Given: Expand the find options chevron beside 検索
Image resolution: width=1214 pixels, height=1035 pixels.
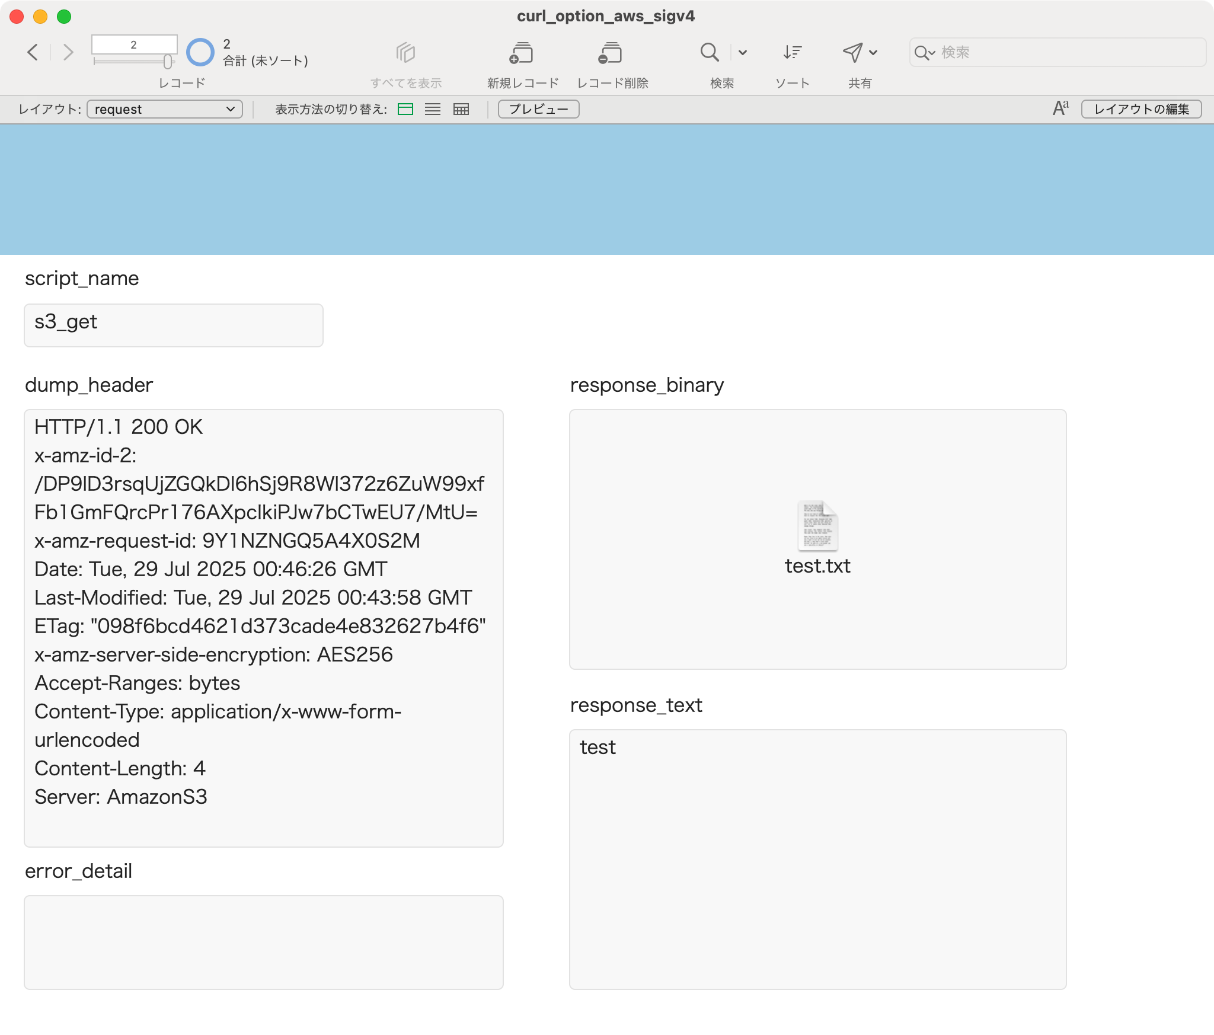Looking at the screenshot, I should coord(742,52).
